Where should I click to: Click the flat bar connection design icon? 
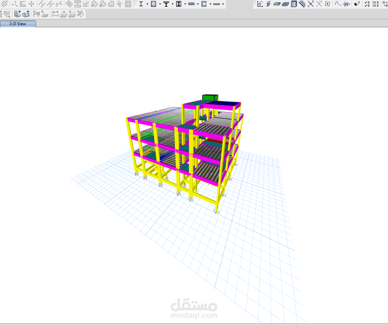217,4
